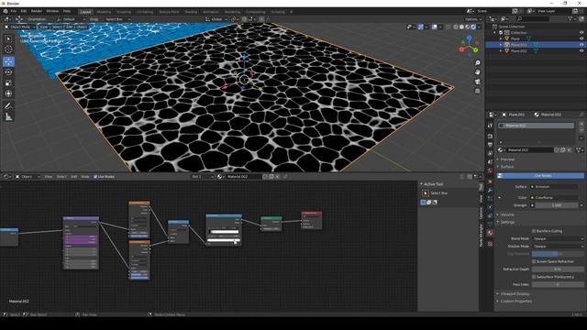Switch to the Layout workspace tab
Image resolution: width=587 pixels, height=330 pixels.
click(85, 12)
